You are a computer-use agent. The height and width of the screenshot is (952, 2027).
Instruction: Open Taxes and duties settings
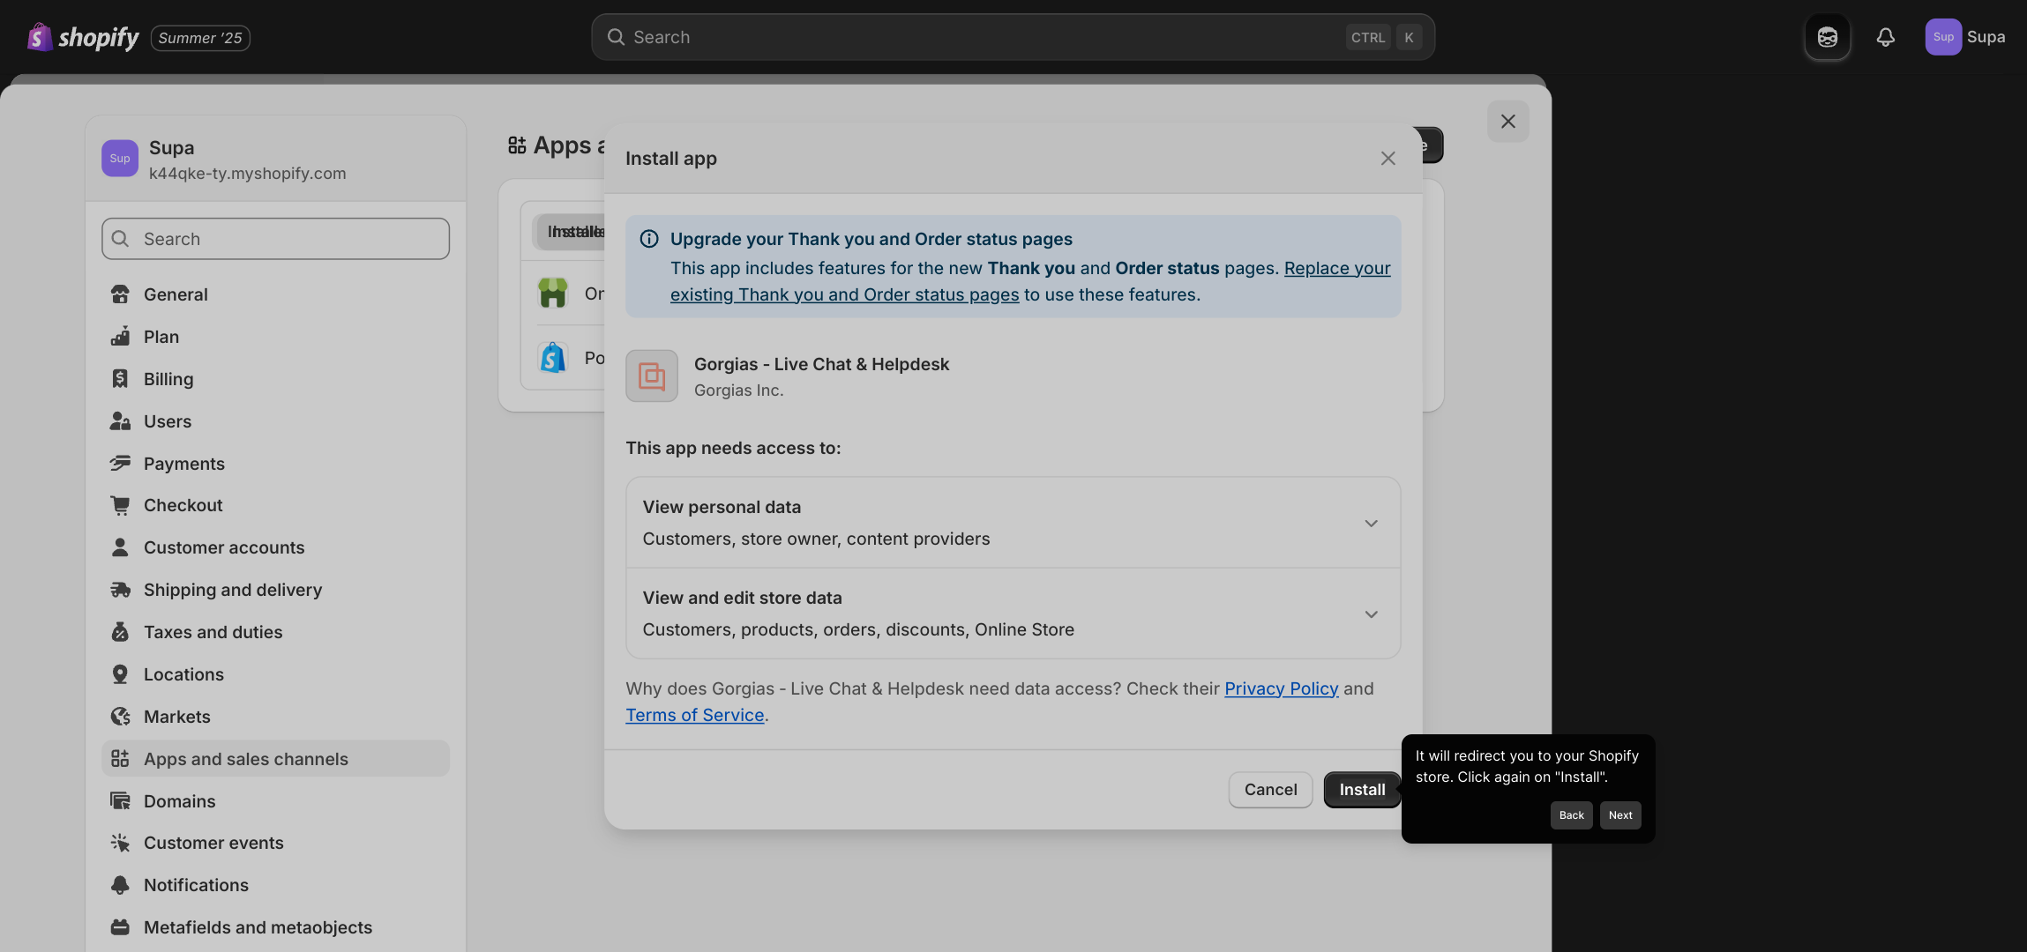pyautogui.click(x=275, y=632)
